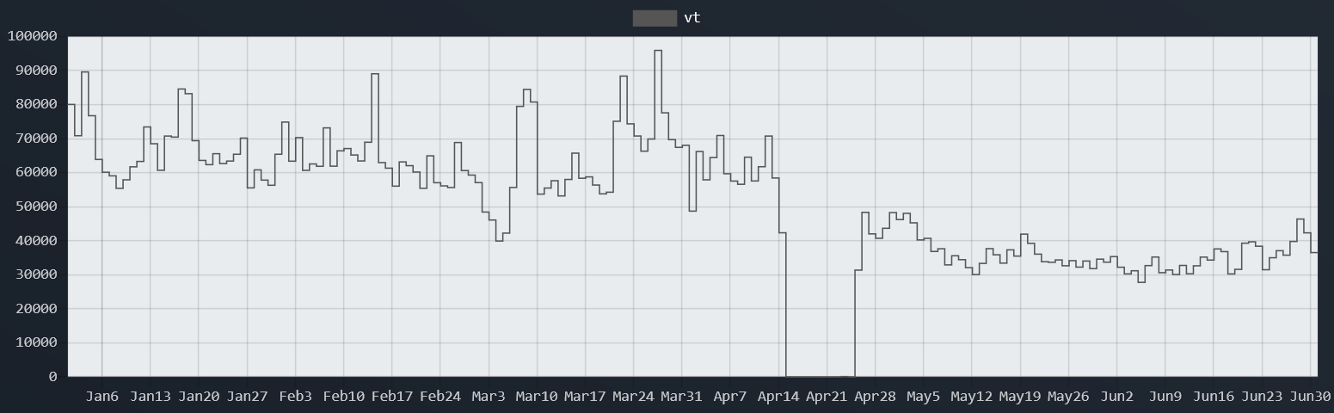The image size is (1334, 413).
Task: Click the Jun16 x-axis label
Action: (x=1214, y=397)
